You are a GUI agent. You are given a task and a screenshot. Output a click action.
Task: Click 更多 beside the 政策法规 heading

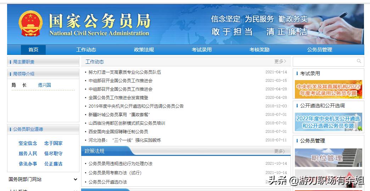coord(279,151)
